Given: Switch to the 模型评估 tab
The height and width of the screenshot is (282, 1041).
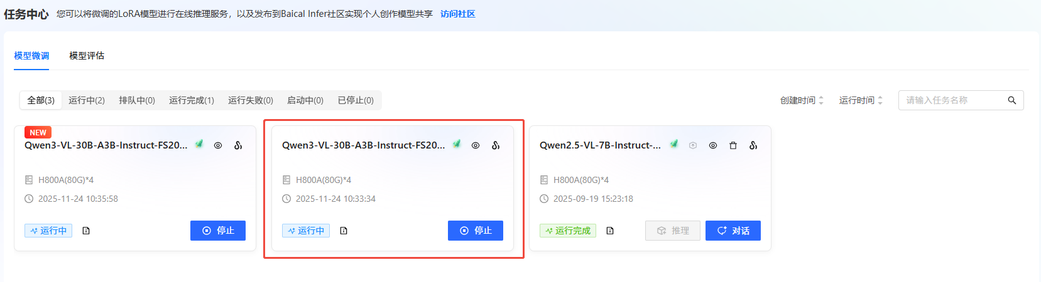Looking at the screenshot, I should click(87, 56).
